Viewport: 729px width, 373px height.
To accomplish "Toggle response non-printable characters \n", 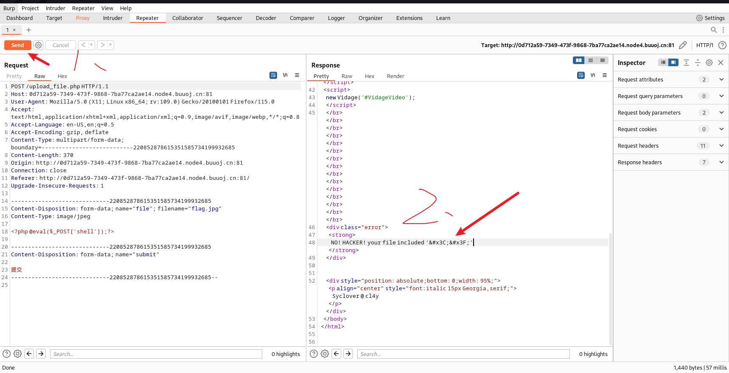I will point(593,75).
